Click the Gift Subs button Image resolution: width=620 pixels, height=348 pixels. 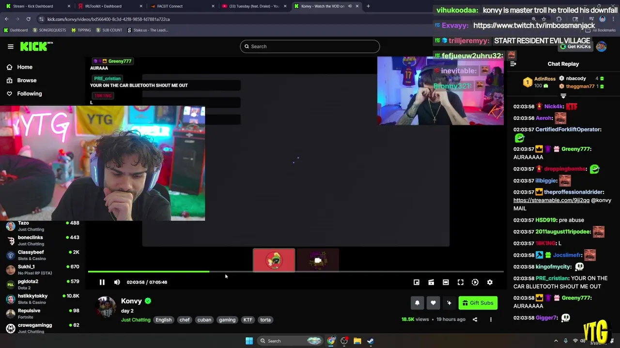[x=478, y=303]
